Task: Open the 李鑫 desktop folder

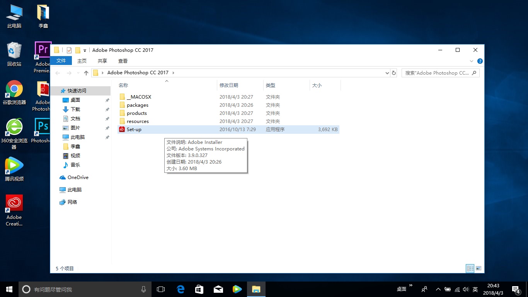Action: 43,17
